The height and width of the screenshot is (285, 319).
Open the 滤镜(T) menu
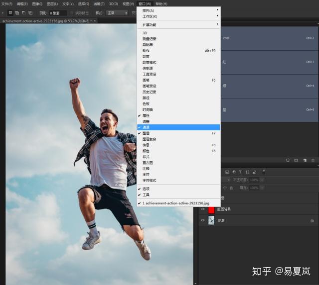coord(99,4)
